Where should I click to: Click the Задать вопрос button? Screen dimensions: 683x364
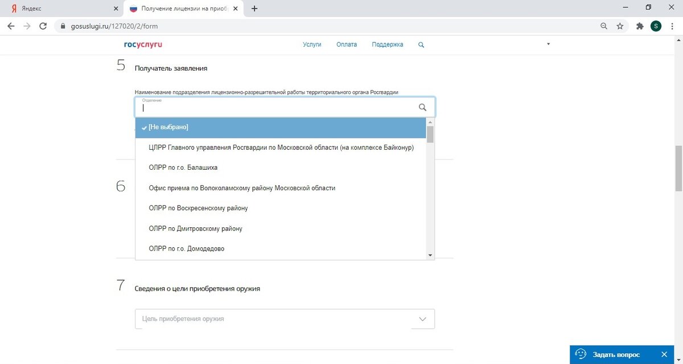[x=616, y=354]
